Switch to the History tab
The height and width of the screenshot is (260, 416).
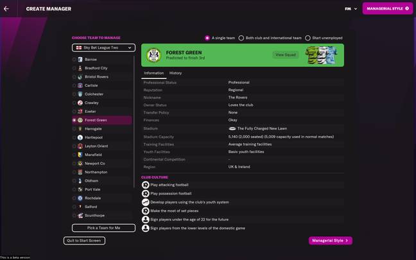[x=176, y=73]
